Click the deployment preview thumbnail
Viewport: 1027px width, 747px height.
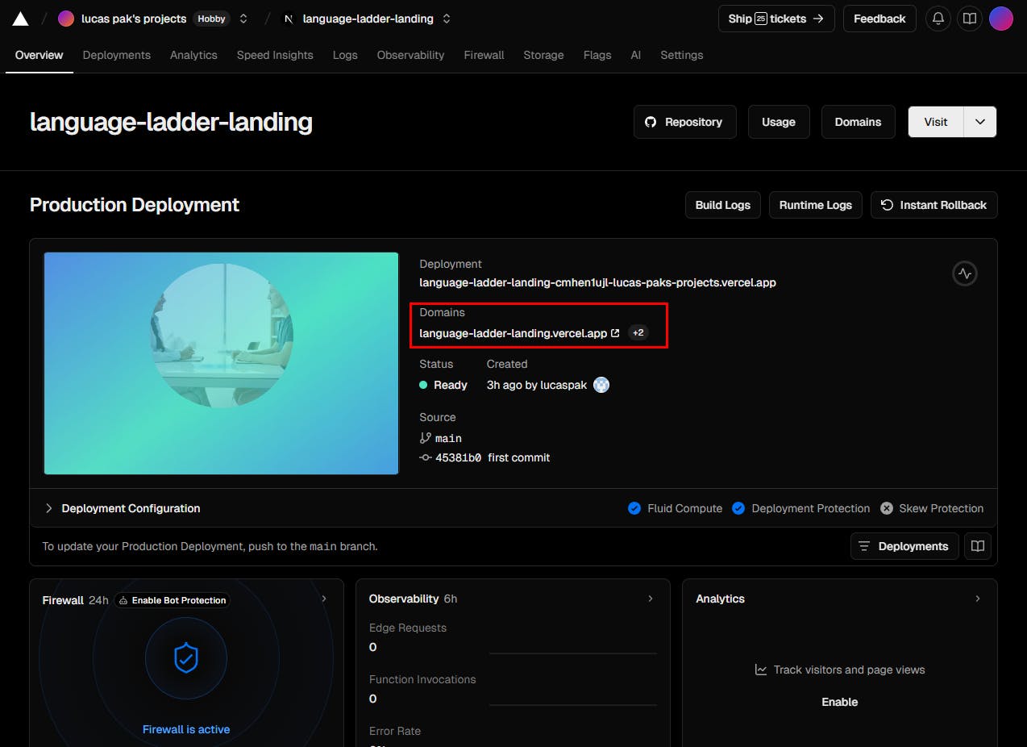(222, 363)
